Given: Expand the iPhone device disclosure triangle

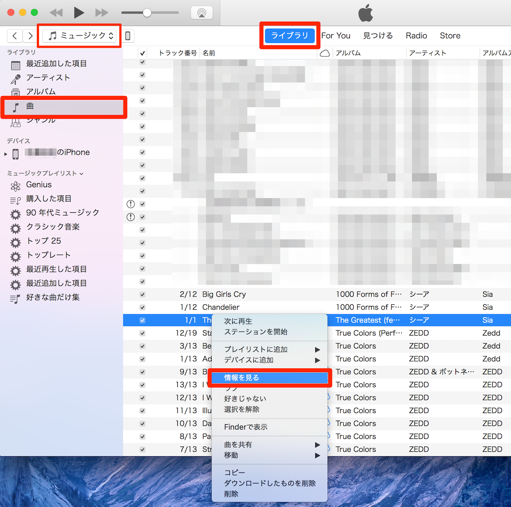Looking at the screenshot, I should tap(6, 154).
